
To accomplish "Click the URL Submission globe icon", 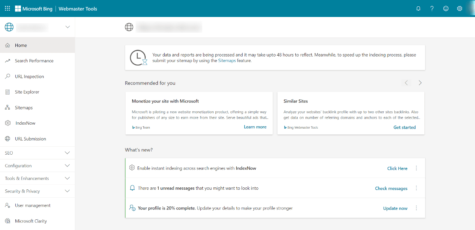I will pos(8,139).
